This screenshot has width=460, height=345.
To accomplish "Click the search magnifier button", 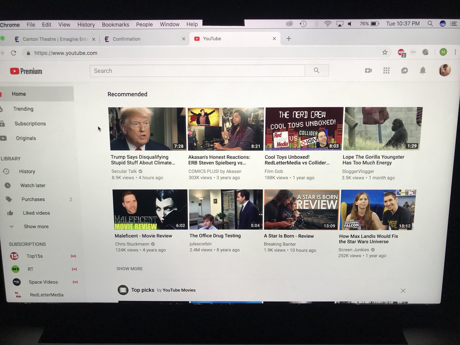I will coord(317,71).
